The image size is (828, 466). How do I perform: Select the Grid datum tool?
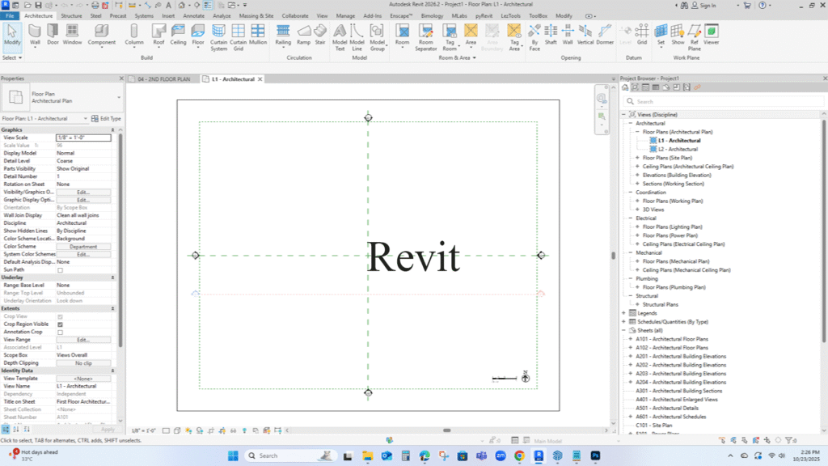[x=642, y=34]
